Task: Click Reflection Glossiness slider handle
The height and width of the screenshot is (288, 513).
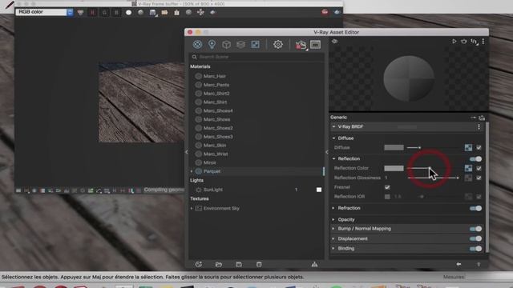Action: (458, 178)
